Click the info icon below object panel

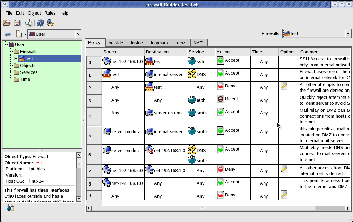click(x=10, y=207)
